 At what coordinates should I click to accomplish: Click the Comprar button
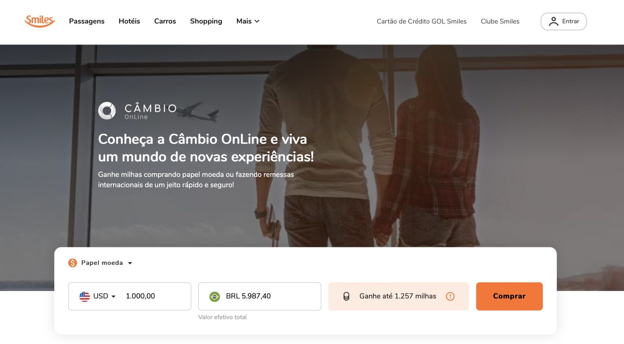pos(509,296)
